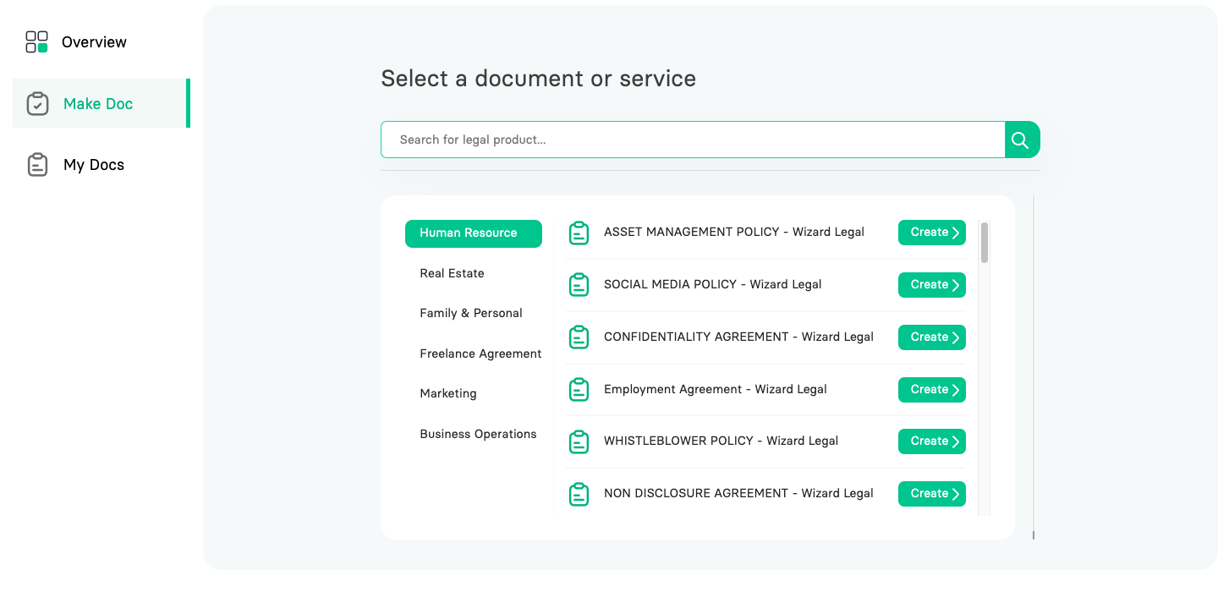Screen dimensions: 1218x603
Task: Click the Asset Management Policy document icon
Action: [579, 233]
